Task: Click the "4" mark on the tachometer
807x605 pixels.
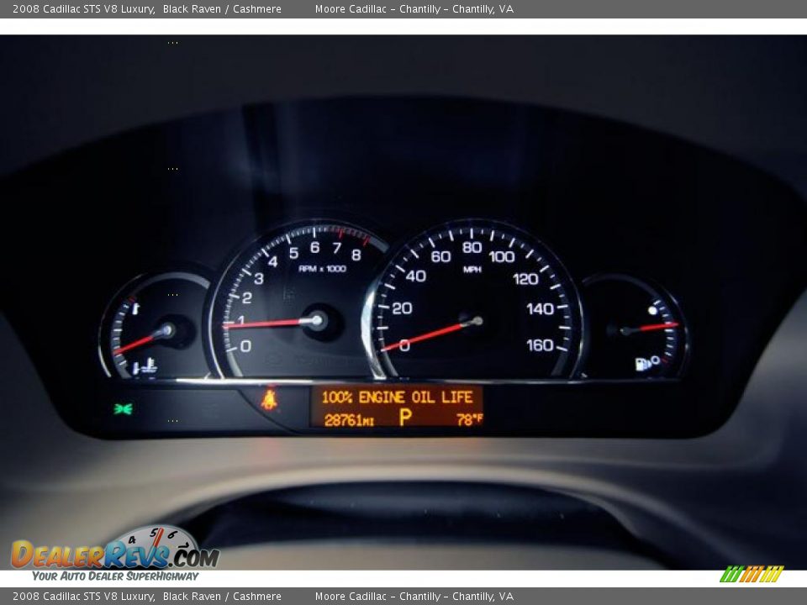Action: coord(272,262)
